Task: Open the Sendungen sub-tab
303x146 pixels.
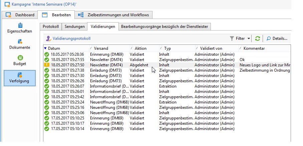Action: click(x=74, y=27)
